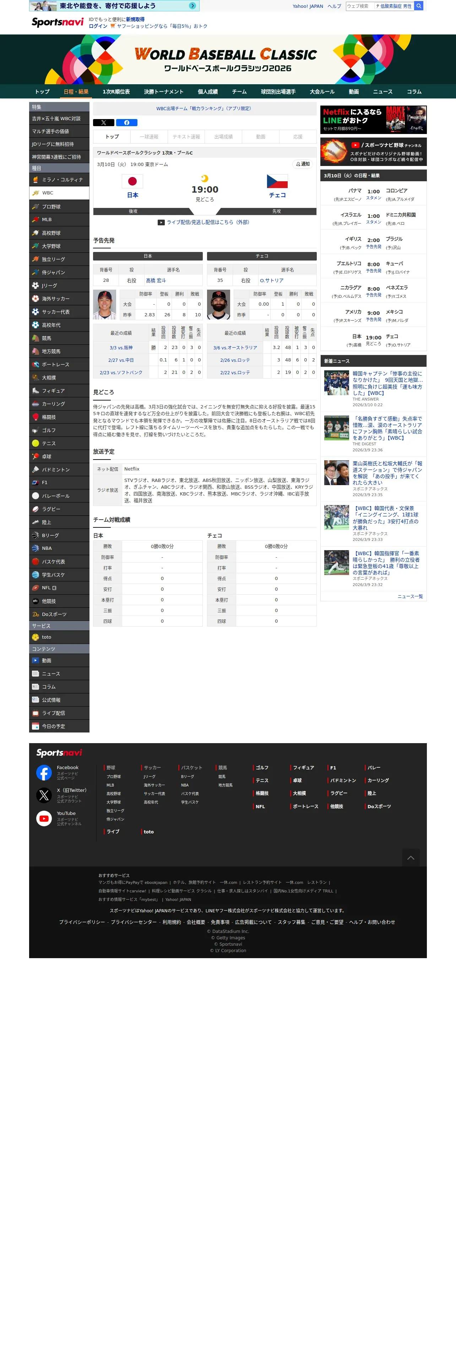Image resolution: width=456 pixels, height=1369 pixels.
Task: Select the 一球速報 game tab
Action: click(149, 136)
